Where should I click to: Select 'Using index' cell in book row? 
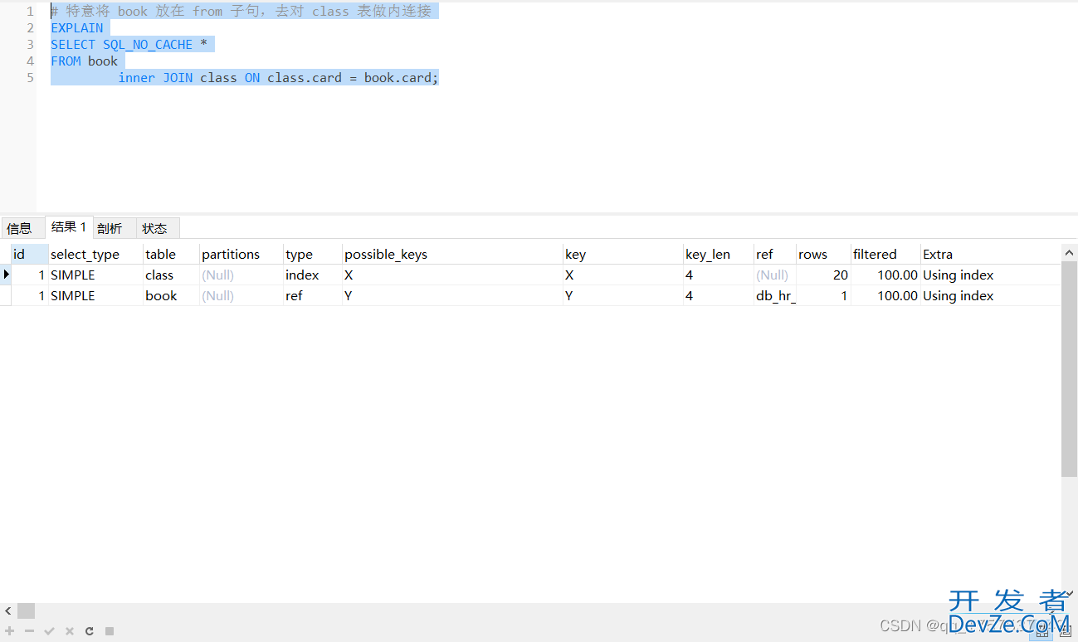tap(991, 295)
